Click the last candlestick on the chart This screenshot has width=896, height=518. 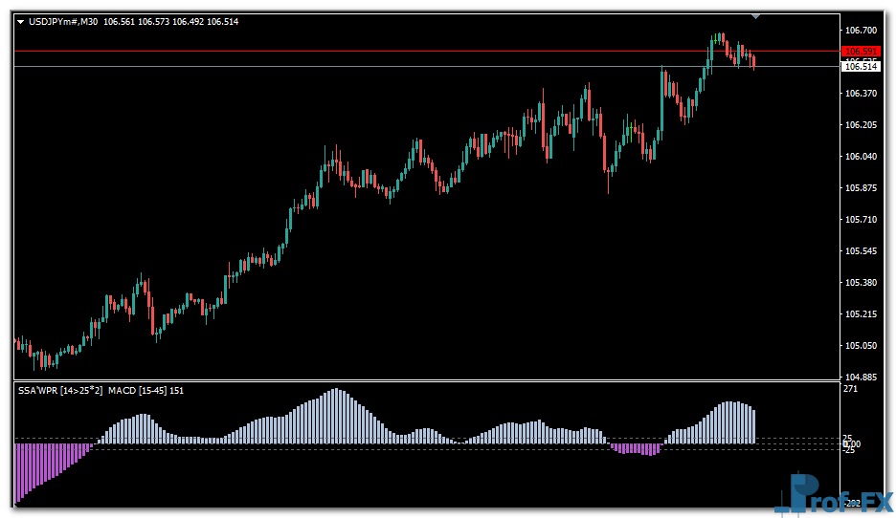click(754, 61)
